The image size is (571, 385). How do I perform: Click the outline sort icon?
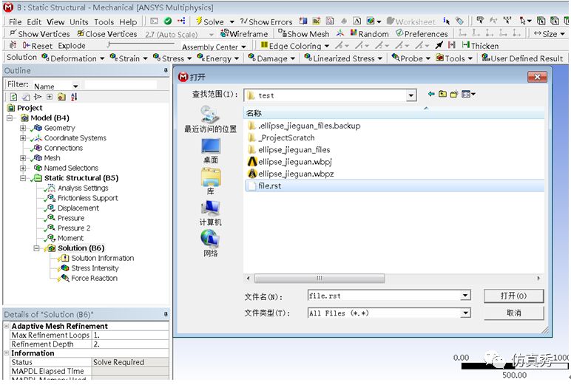tap(74, 97)
